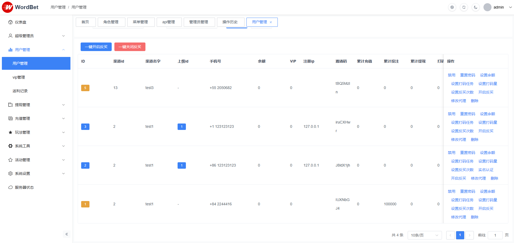Collapse the sidebar with double-chevron icon
Screen dimensions: 514x243
click(x=67, y=234)
